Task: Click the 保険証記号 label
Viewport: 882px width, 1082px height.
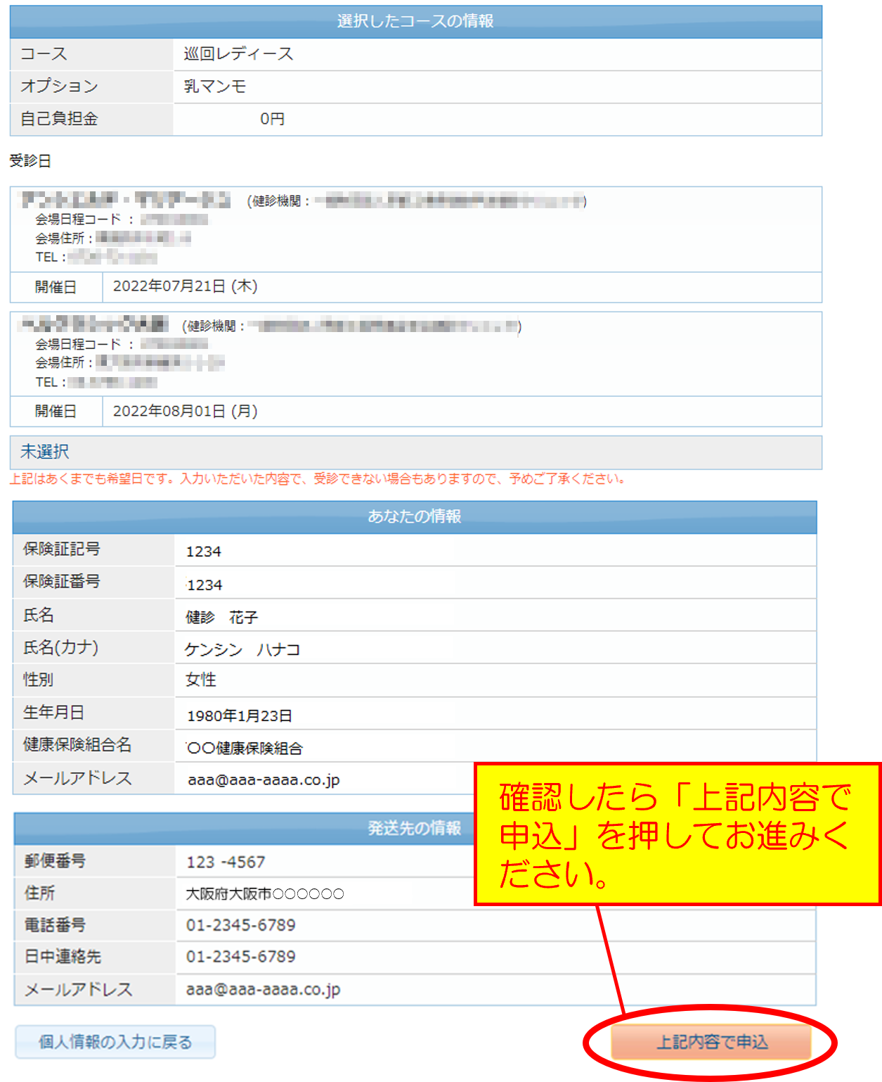Action: (x=62, y=549)
